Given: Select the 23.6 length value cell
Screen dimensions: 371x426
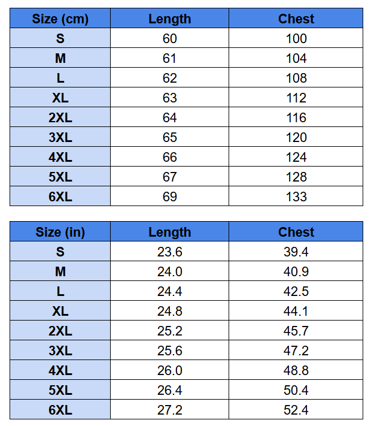Looking at the screenshot, I should pyautogui.click(x=169, y=251).
